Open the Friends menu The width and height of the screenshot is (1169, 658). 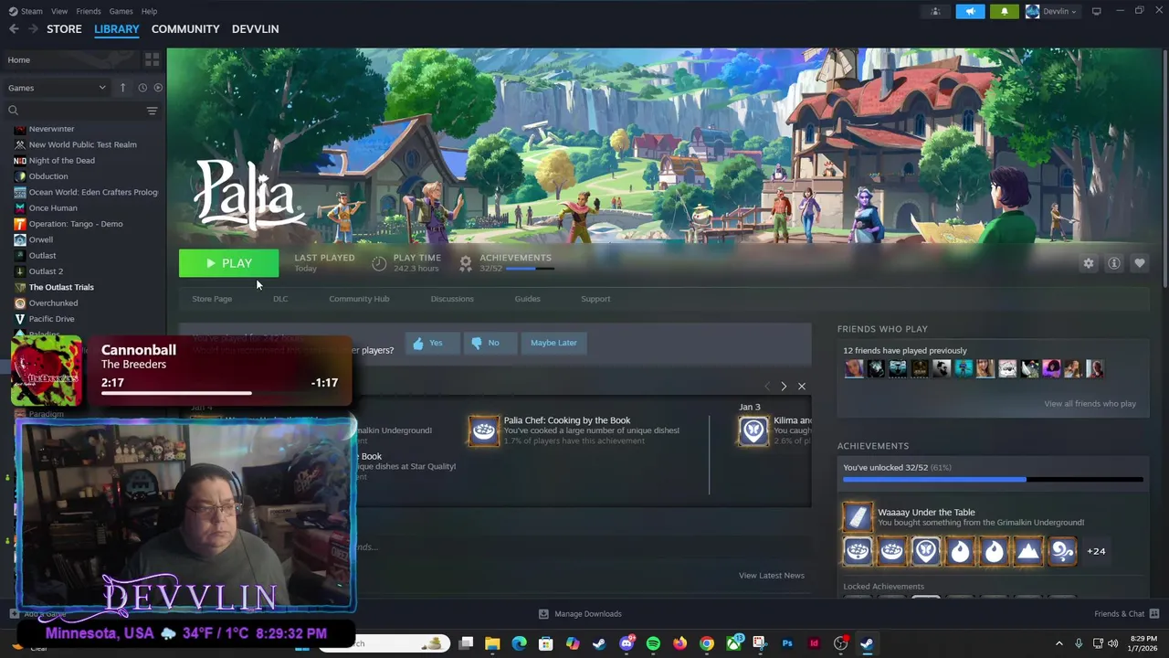[89, 11]
